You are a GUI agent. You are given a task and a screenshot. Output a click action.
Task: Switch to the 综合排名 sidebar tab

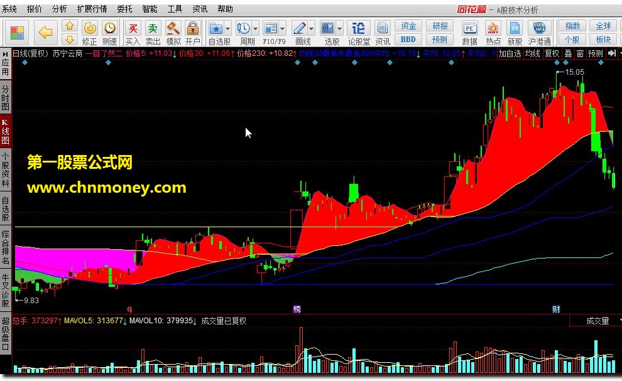[6, 248]
